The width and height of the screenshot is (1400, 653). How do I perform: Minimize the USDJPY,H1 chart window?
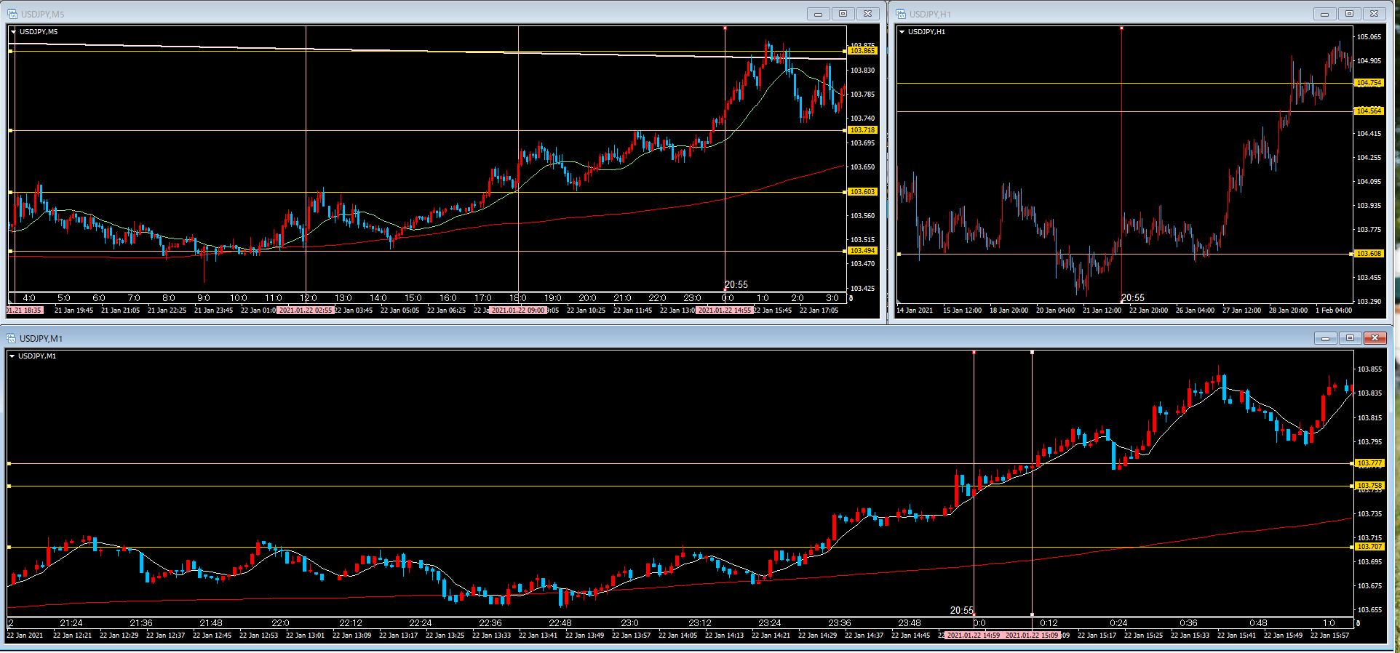pyautogui.click(x=1324, y=14)
